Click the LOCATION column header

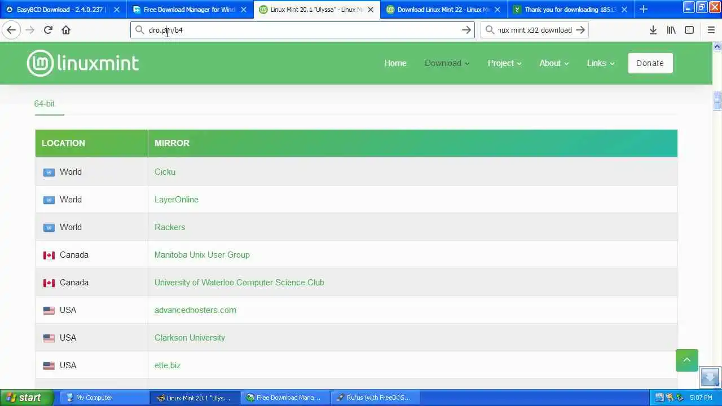[91, 143]
